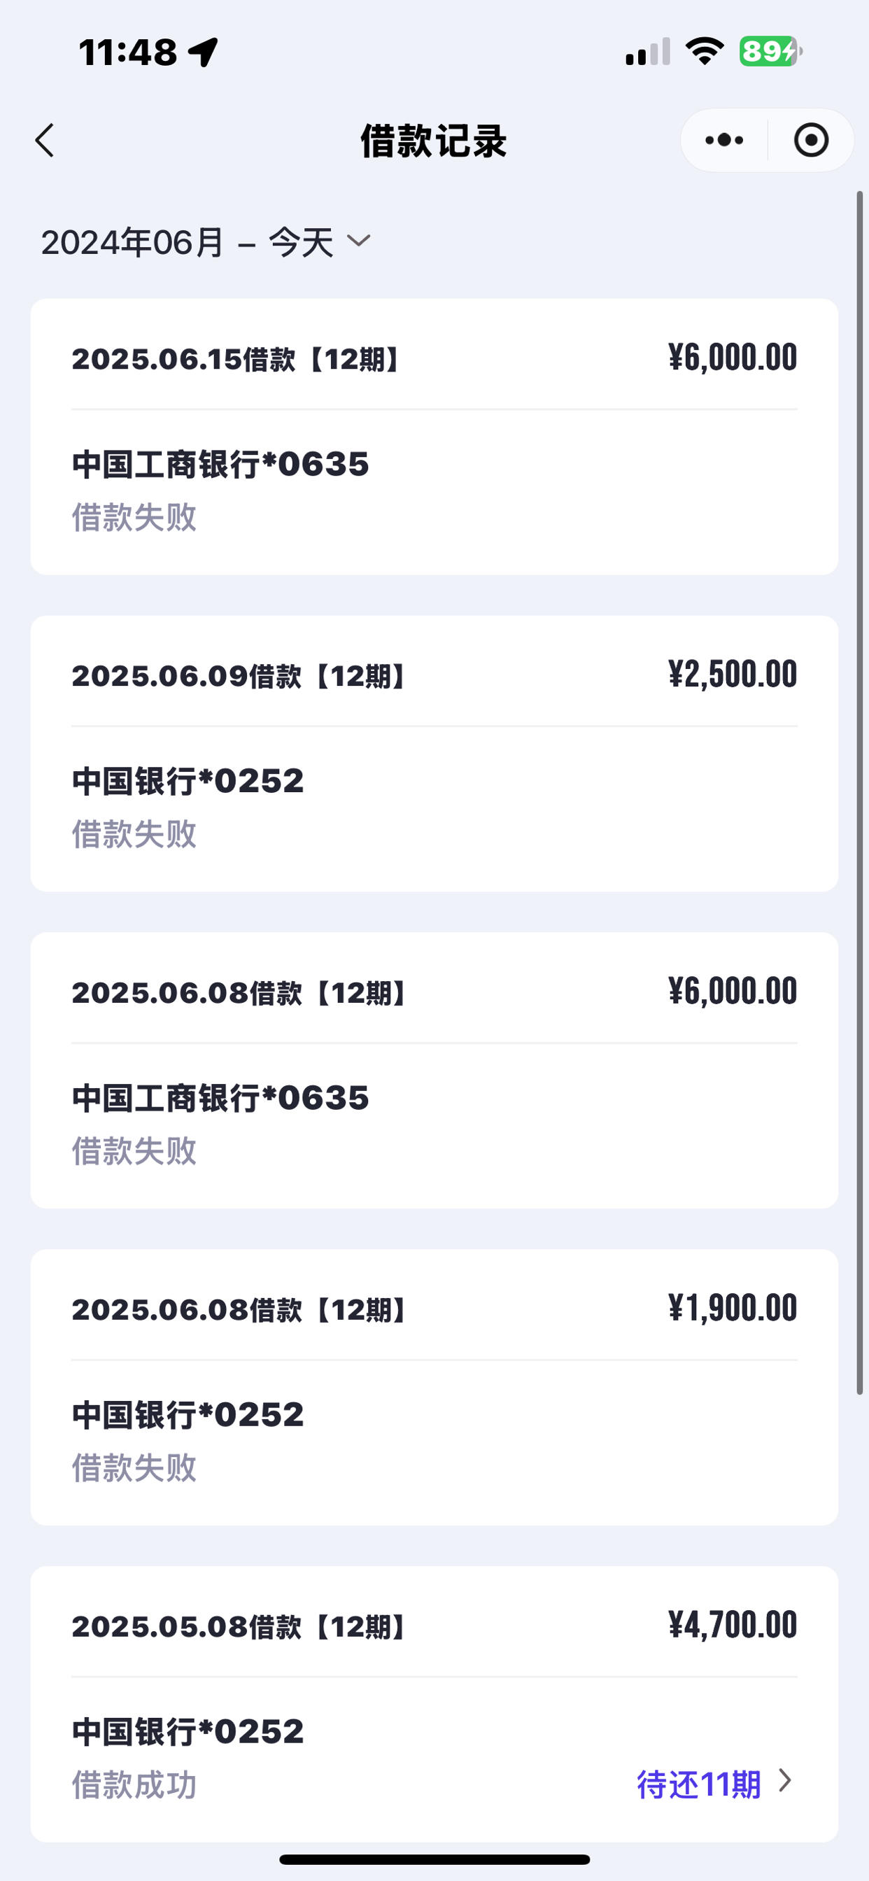Image resolution: width=869 pixels, height=1881 pixels.
Task: Open the 2025.06.09 ¥2,500.00 loan record
Action: click(x=434, y=754)
